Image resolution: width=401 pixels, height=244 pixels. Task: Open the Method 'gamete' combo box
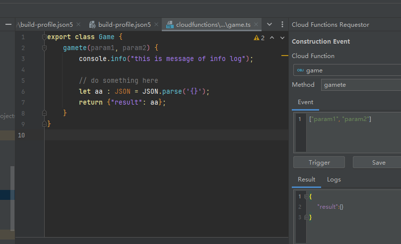(x=361, y=85)
